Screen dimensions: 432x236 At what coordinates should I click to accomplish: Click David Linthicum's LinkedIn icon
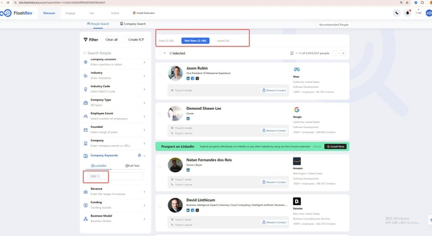coord(188,210)
